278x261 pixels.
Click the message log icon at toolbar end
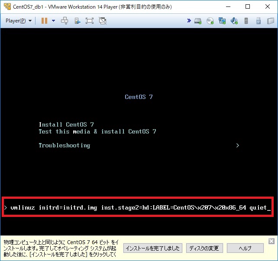[271, 21]
